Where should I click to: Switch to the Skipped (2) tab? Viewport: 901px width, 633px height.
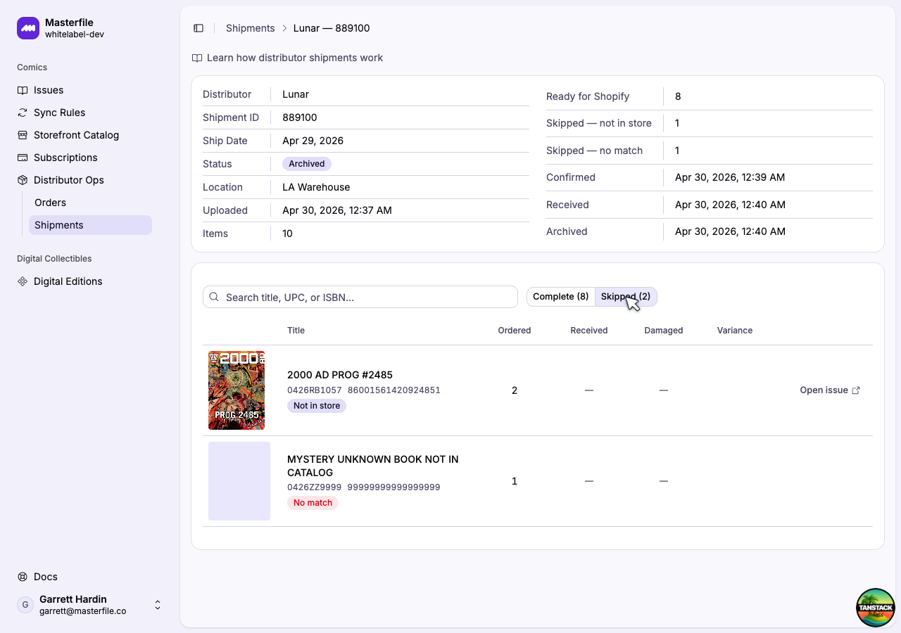click(626, 297)
